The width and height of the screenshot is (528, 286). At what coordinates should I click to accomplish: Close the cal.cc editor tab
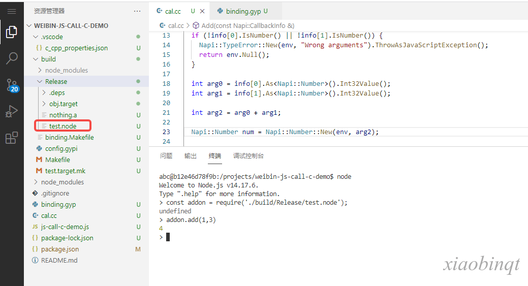202,11
